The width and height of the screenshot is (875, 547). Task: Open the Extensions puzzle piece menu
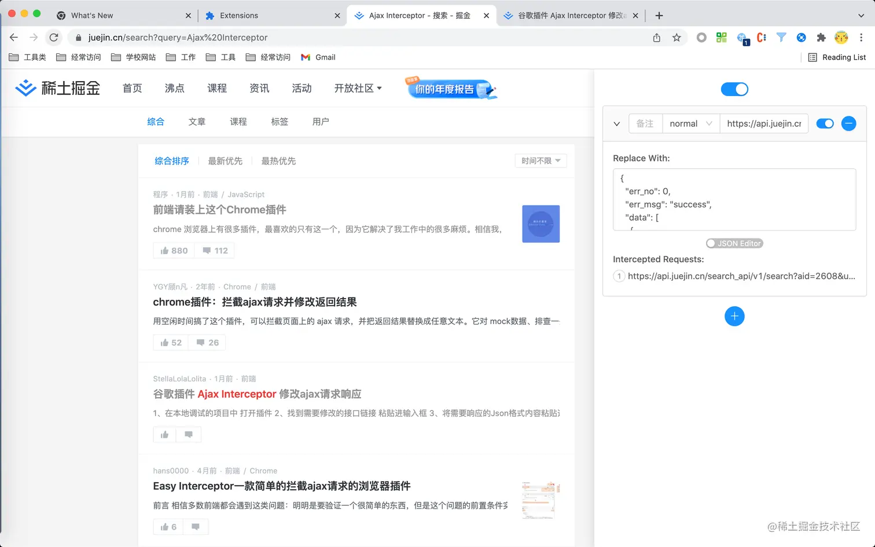[821, 38]
